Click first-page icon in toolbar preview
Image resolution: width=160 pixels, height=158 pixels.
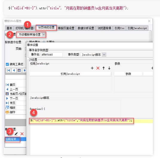[8, 70]
